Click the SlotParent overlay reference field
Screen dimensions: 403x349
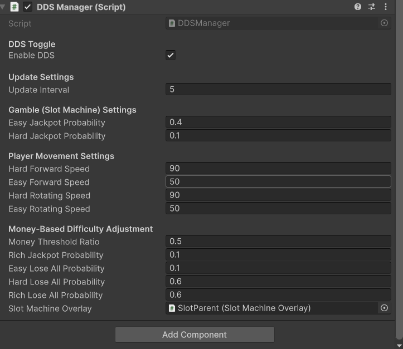tap(272, 308)
